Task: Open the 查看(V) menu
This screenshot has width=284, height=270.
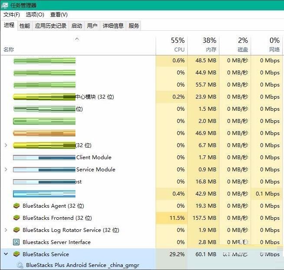Action: [59, 15]
